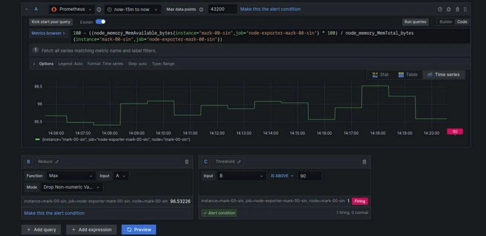Expand the query Options section
This screenshot has height=236, width=486.
pos(43,64)
